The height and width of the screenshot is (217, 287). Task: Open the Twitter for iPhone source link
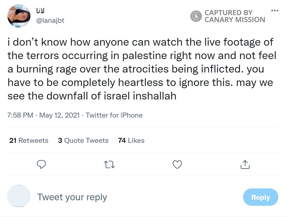click(114, 115)
